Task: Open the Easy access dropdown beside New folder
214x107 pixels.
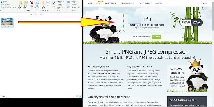Action: point(48,5)
